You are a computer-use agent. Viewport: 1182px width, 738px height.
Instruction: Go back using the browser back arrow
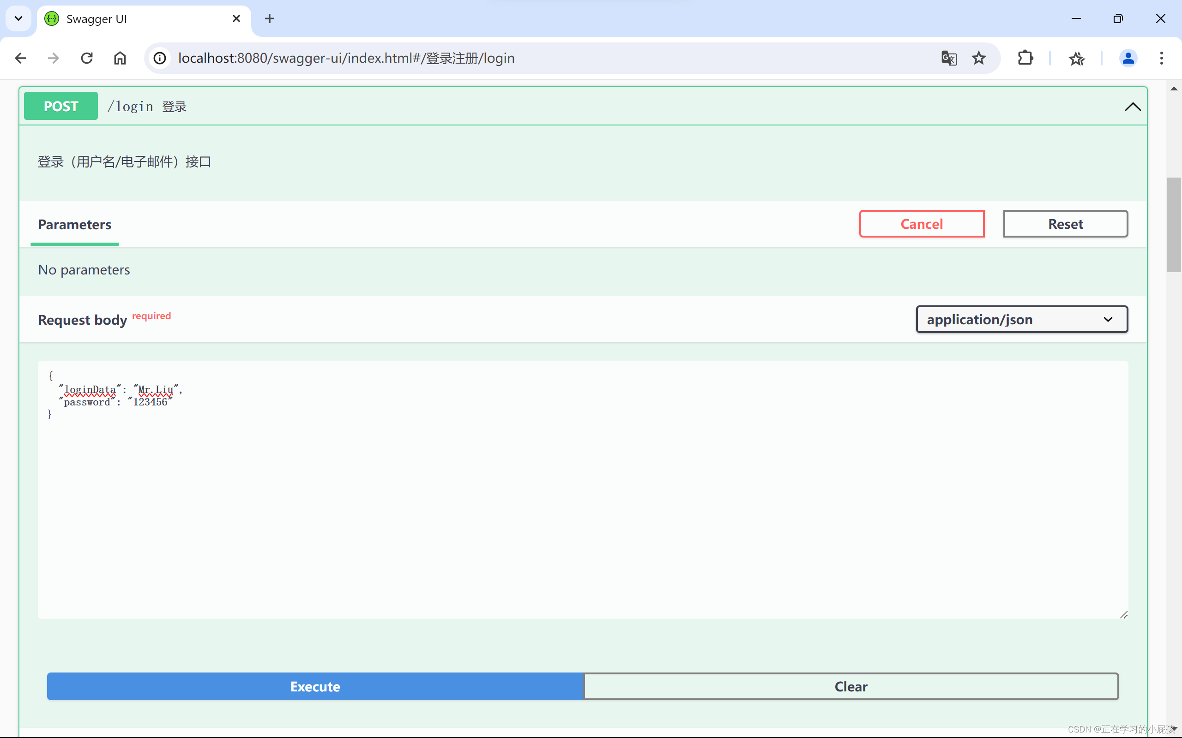point(20,58)
